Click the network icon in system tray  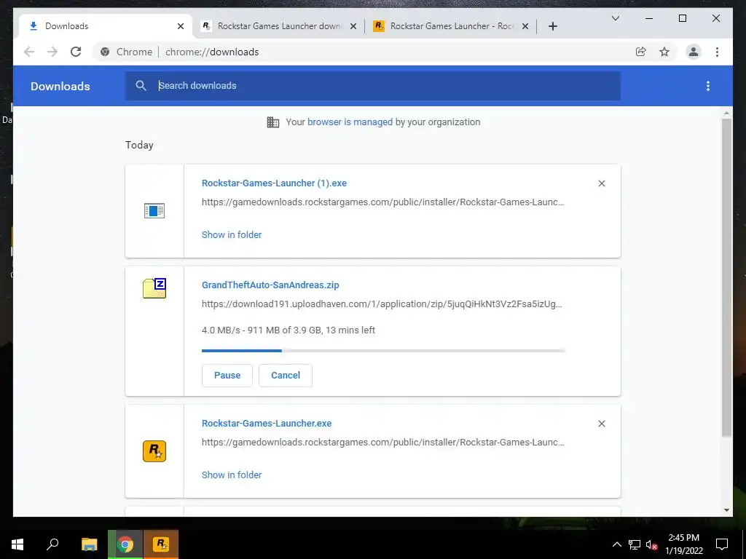[635, 544]
